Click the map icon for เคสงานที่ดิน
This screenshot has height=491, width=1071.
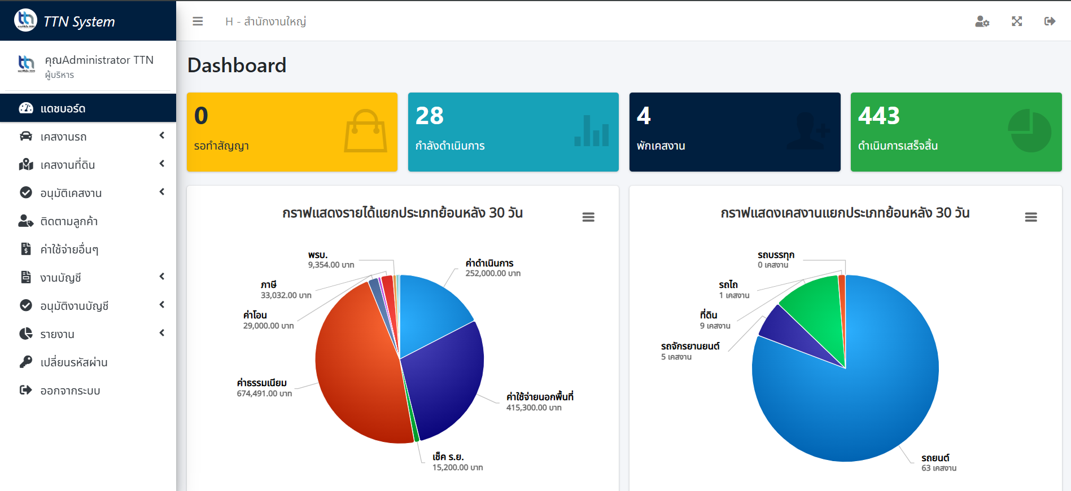[x=26, y=164]
